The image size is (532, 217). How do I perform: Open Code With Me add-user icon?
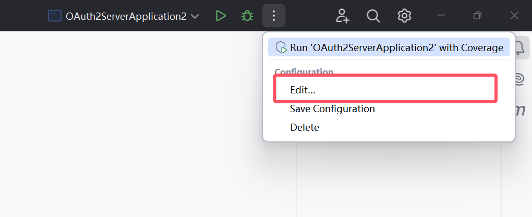coord(342,16)
